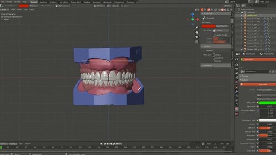Open the Object properties tab icon

(x=237, y=87)
